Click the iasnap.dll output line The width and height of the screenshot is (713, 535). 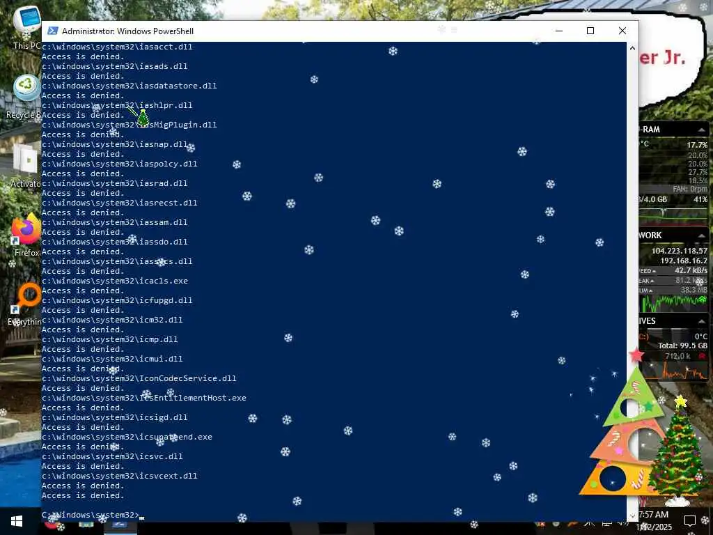point(115,144)
